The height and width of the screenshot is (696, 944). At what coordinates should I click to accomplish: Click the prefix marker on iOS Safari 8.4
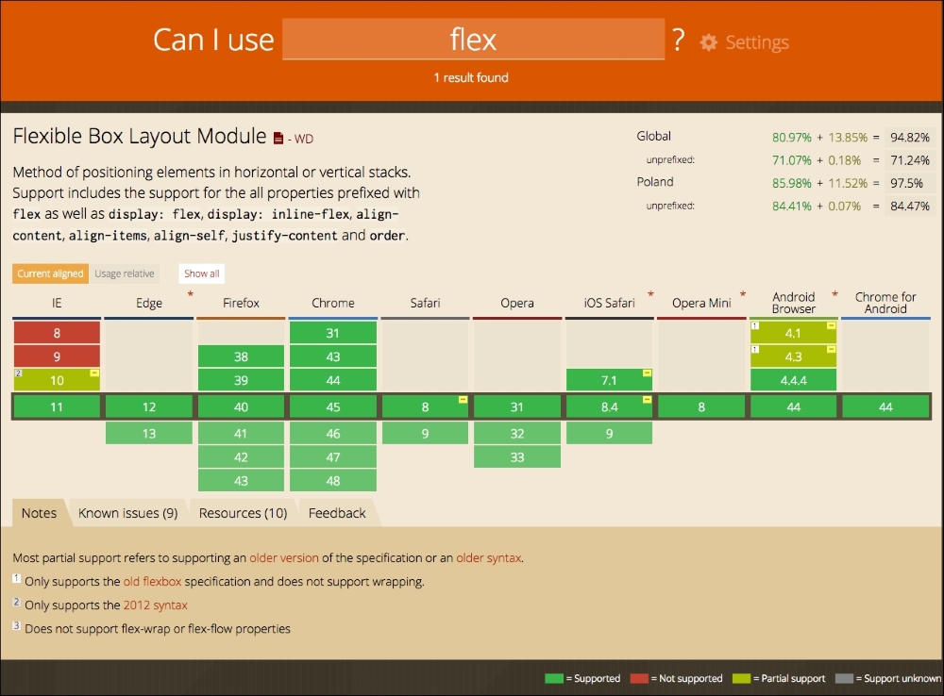point(648,400)
